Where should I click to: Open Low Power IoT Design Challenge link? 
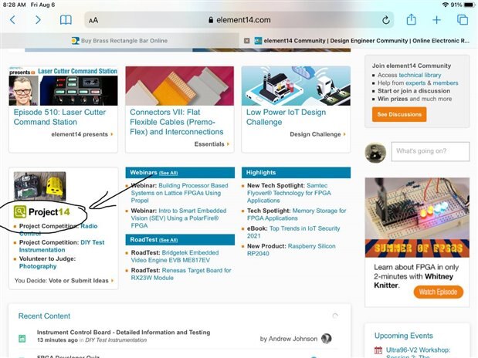pos(286,117)
